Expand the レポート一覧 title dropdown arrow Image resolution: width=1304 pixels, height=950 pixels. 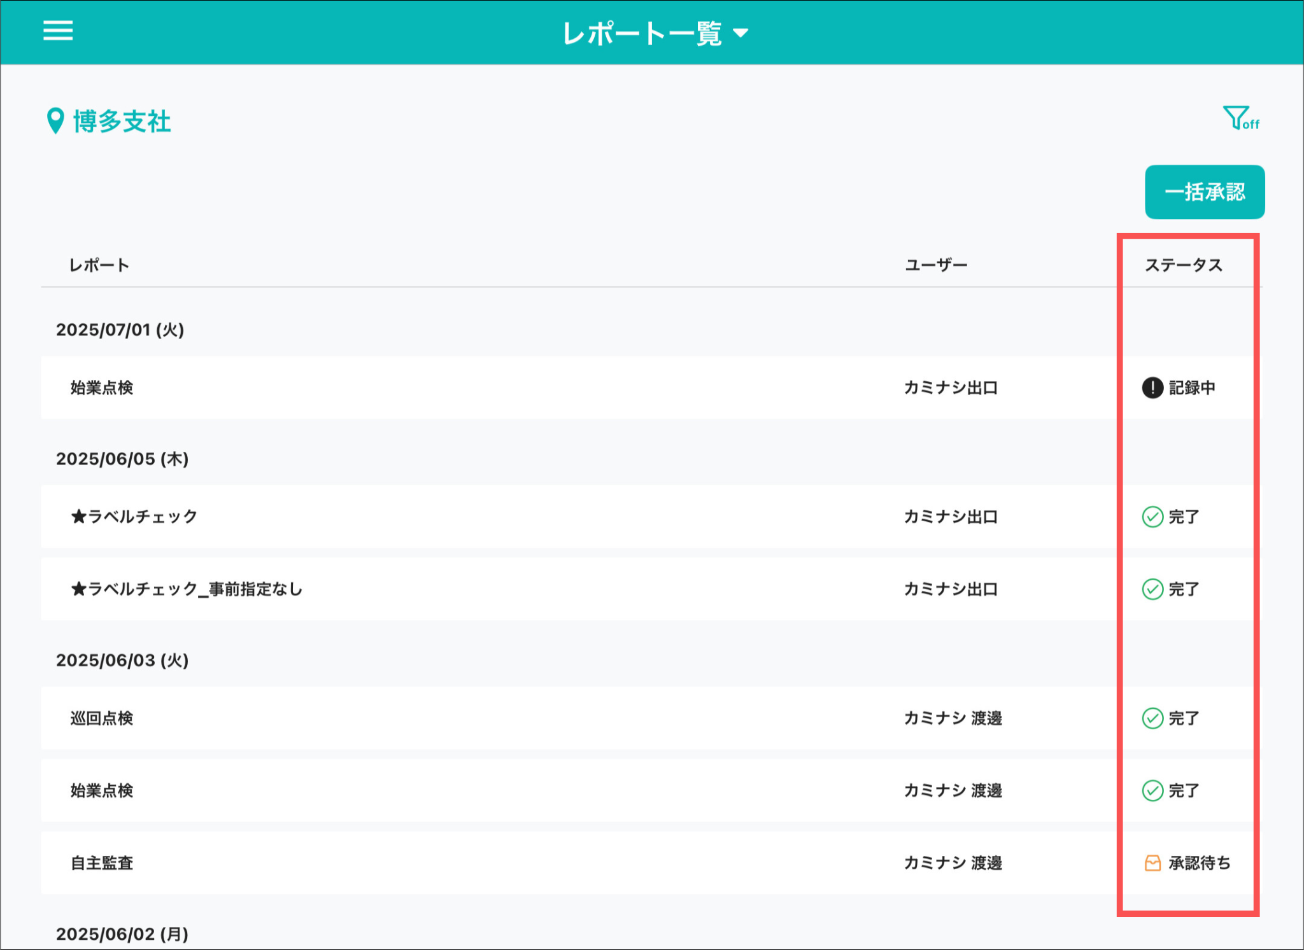click(x=741, y=33)
